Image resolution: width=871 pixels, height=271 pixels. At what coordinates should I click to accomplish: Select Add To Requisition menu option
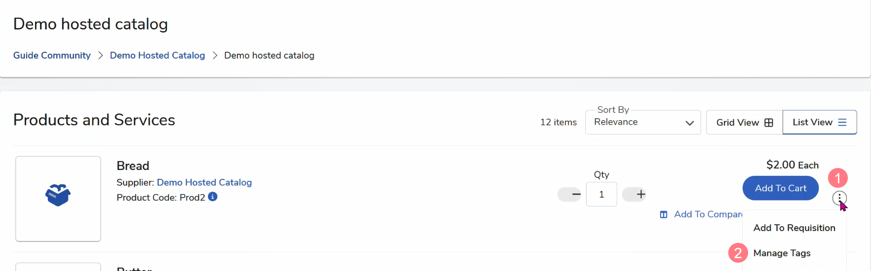click(x=794, y=228)
